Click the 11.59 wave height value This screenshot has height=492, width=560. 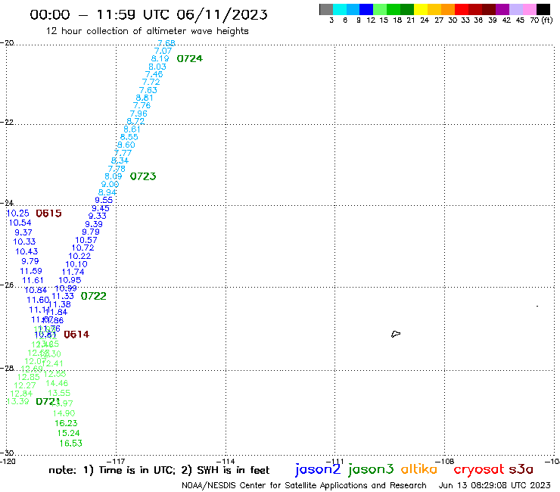(31, 271)
